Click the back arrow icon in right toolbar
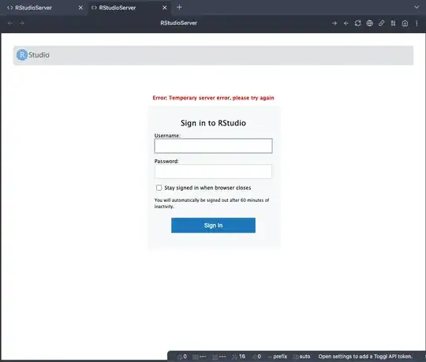The height and width of the screenshot is (362, 426). point(346,24)
